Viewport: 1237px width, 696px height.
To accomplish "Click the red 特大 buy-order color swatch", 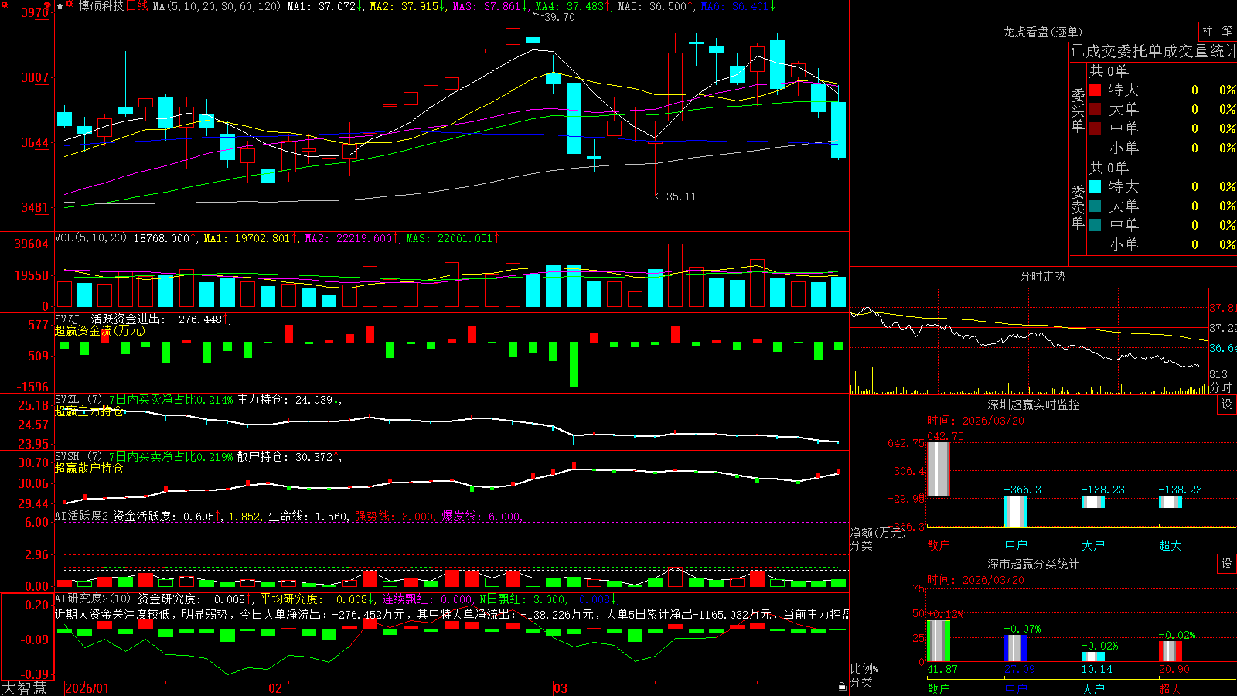I will pos(1095,90).
